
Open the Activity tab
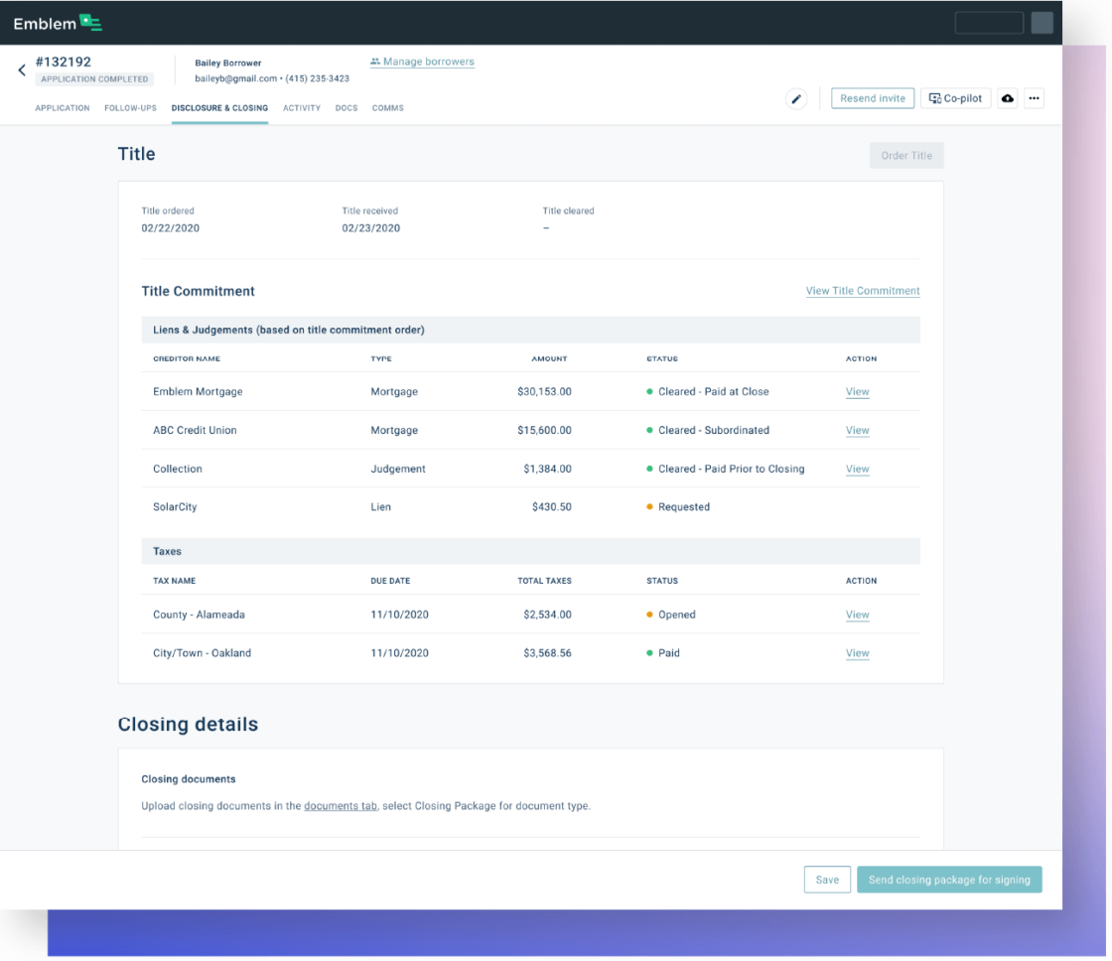(x=302, y=108)
